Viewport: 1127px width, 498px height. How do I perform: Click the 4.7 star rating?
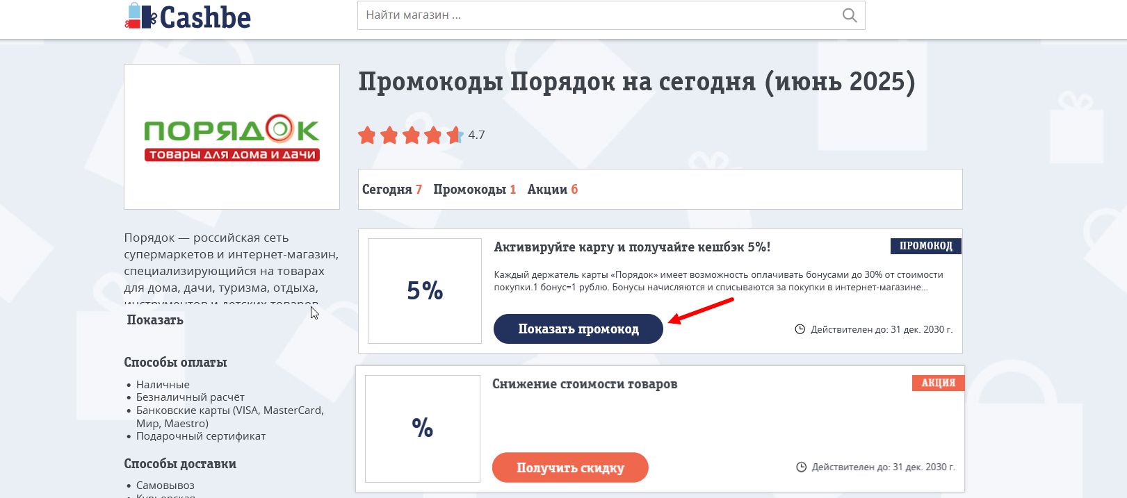click(421, 135)
